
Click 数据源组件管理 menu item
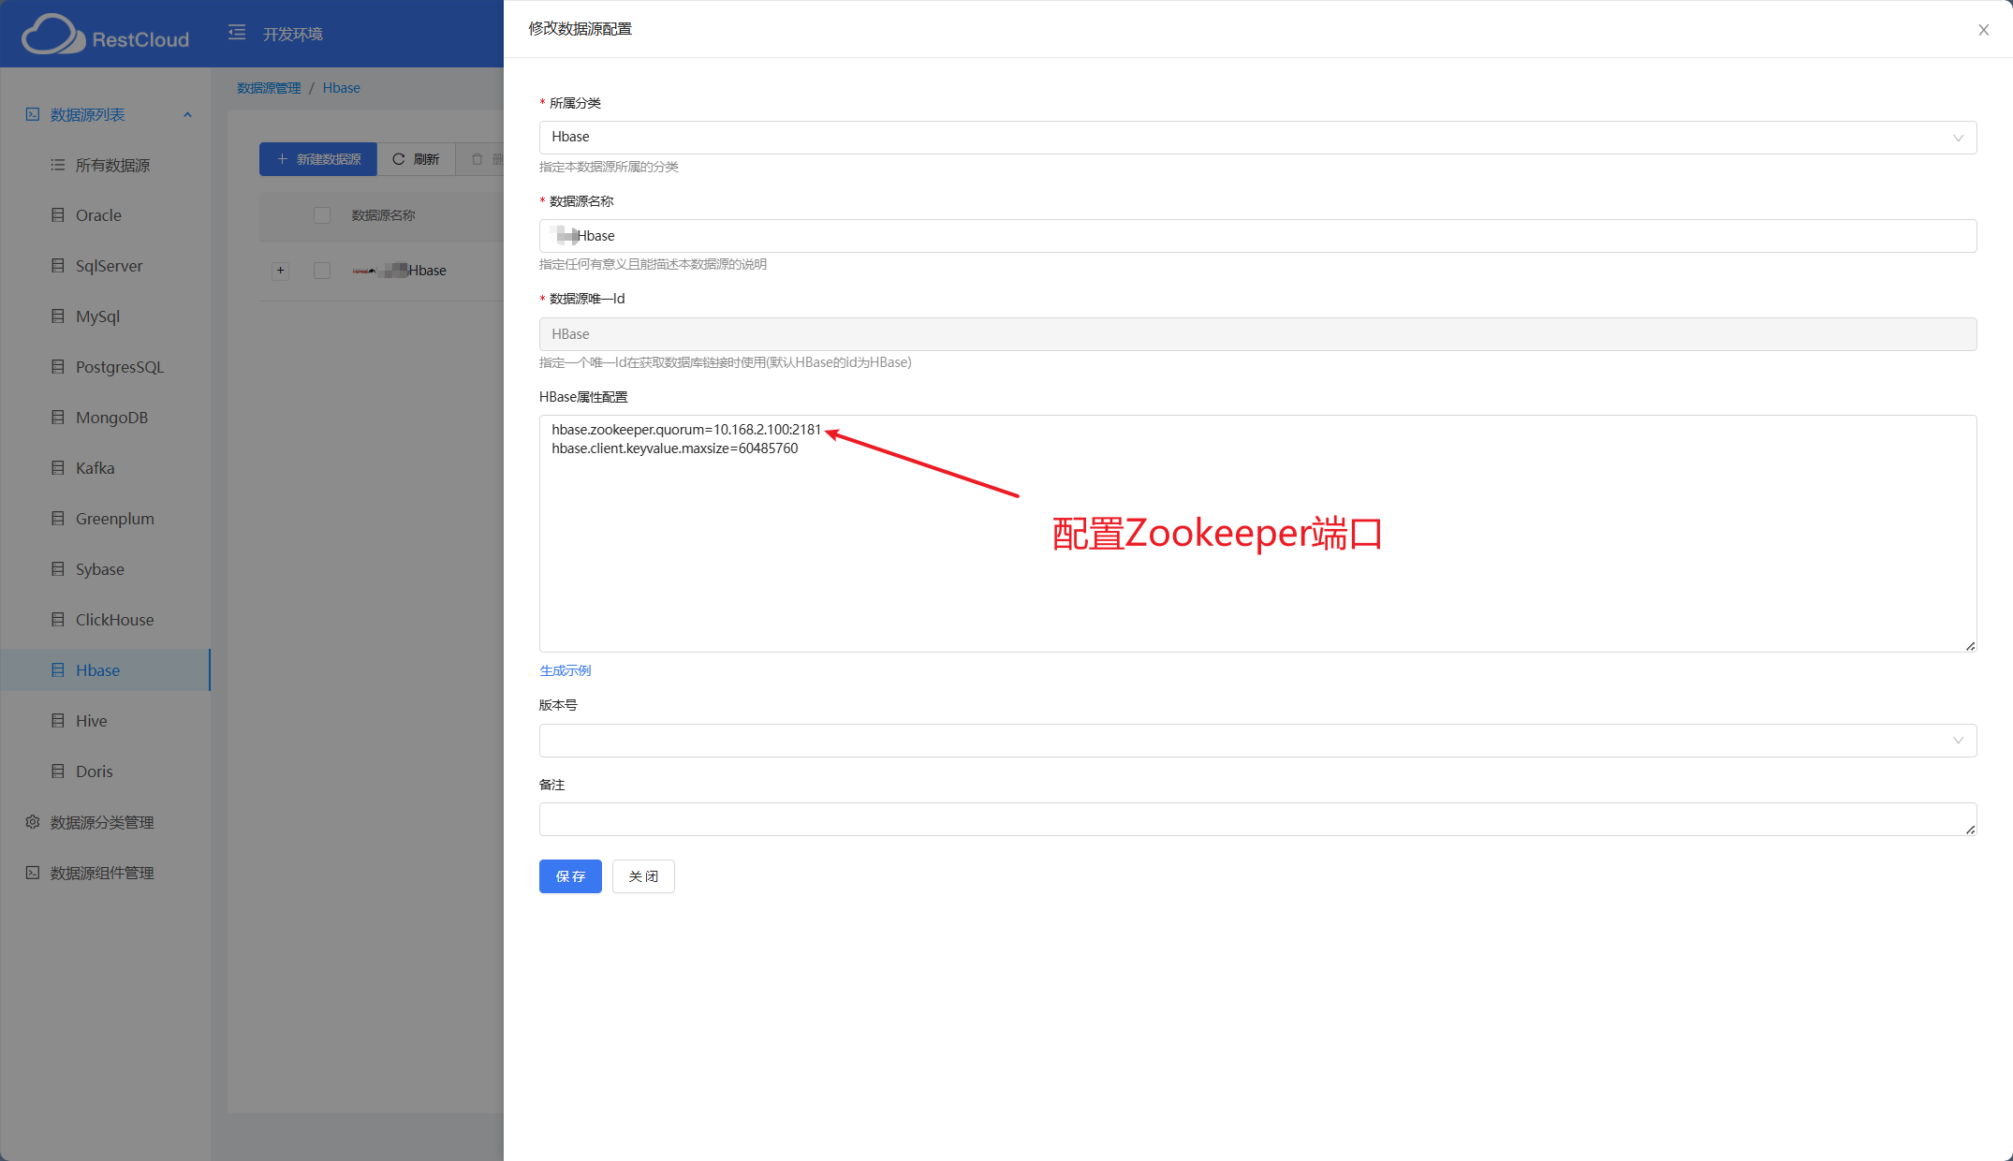(104, 872)
